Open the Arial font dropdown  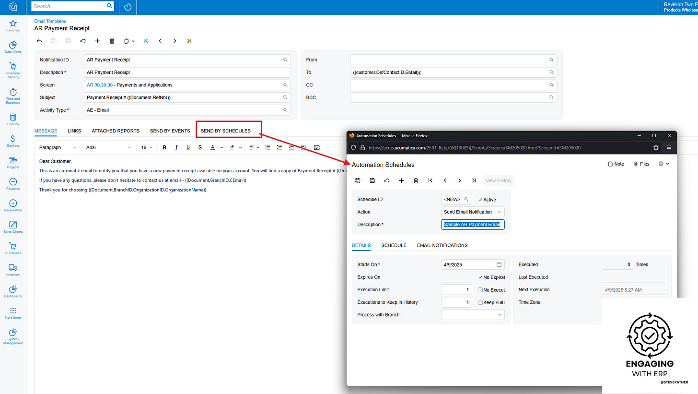[x=108, y=148]
